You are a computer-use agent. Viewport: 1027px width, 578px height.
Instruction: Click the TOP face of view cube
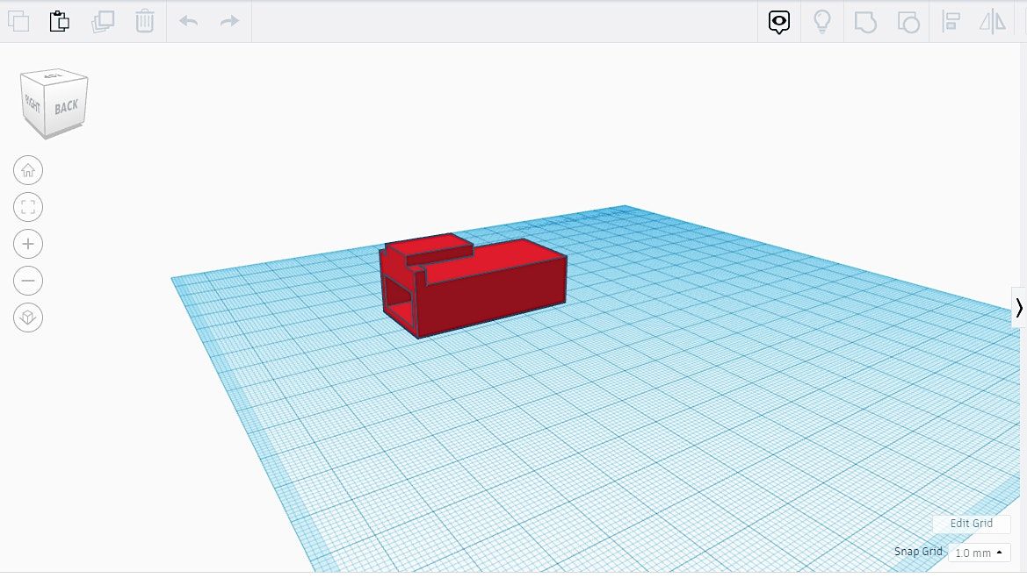(54, 75)
